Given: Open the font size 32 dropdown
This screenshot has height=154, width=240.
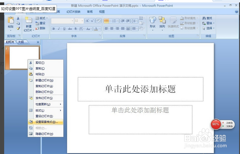Looking at the screenshot, I should click(x=82, y=21).
